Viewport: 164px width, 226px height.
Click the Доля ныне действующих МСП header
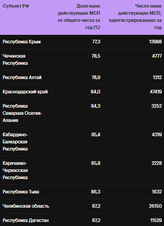79,17
